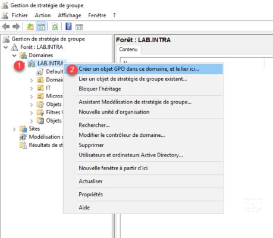Collapse the Domaines tree node
273x238 pixels.
coord(14,55)
